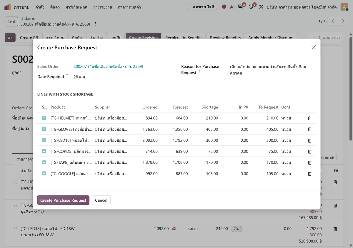Toggle the TG-LED18 line checkbox
Image resolution: width=353 pixels, height=248 pixels.
[x=44, y=140]
